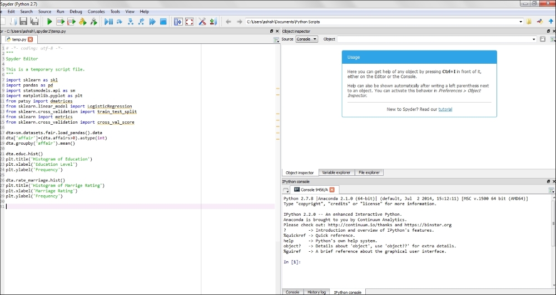Click the Save all files icon
The width and height of the screenshot is (556, 295).
click(x=34, y=22)
